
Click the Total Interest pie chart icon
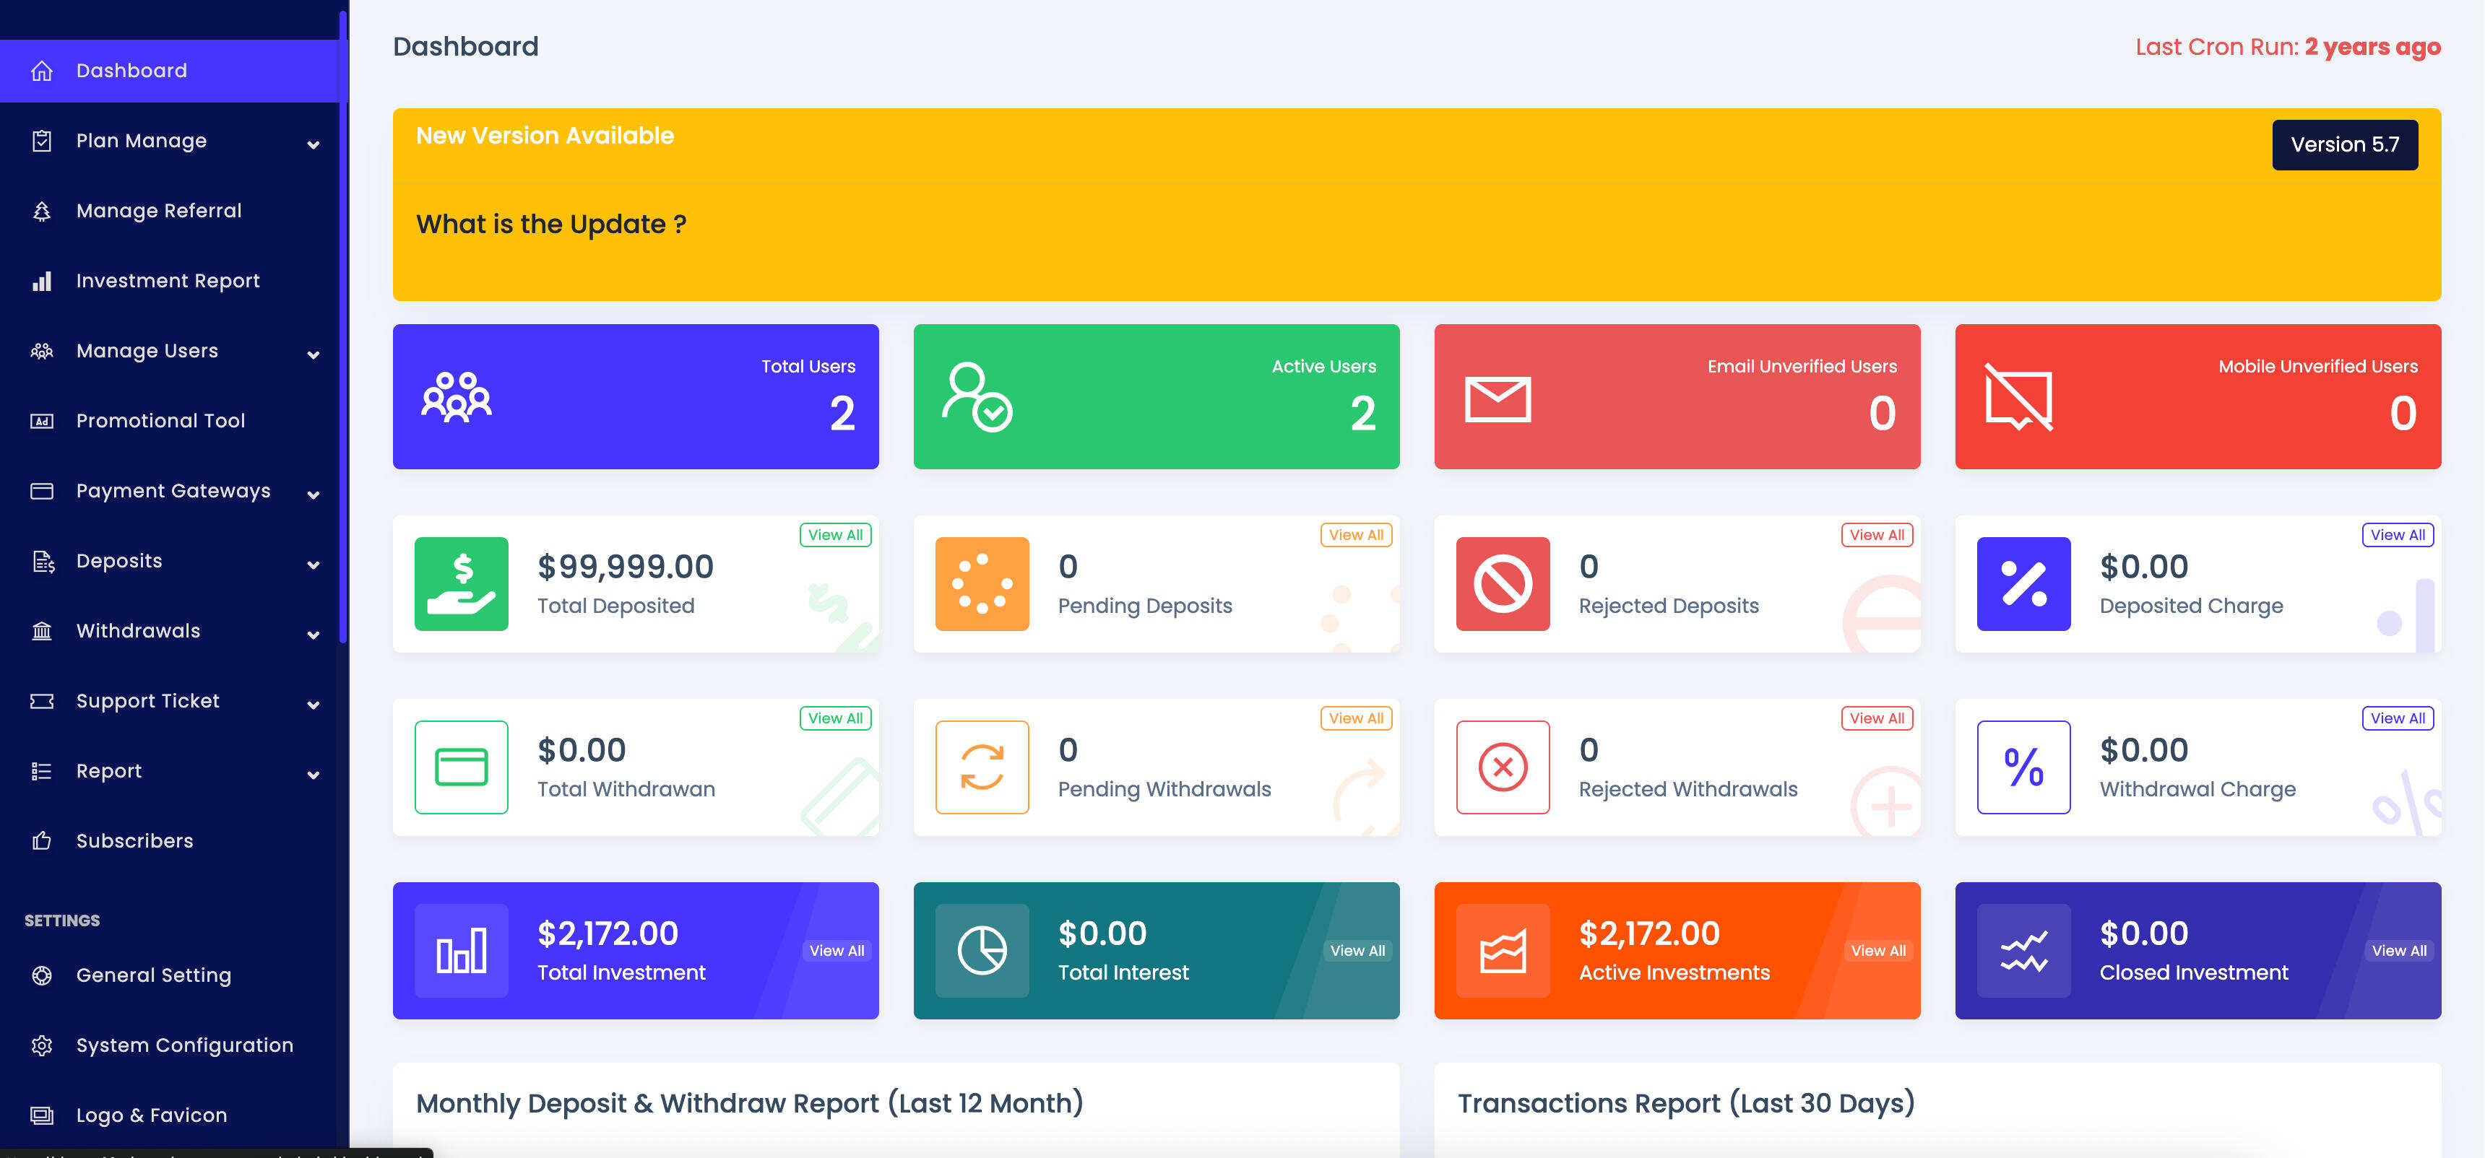point(982,950)
